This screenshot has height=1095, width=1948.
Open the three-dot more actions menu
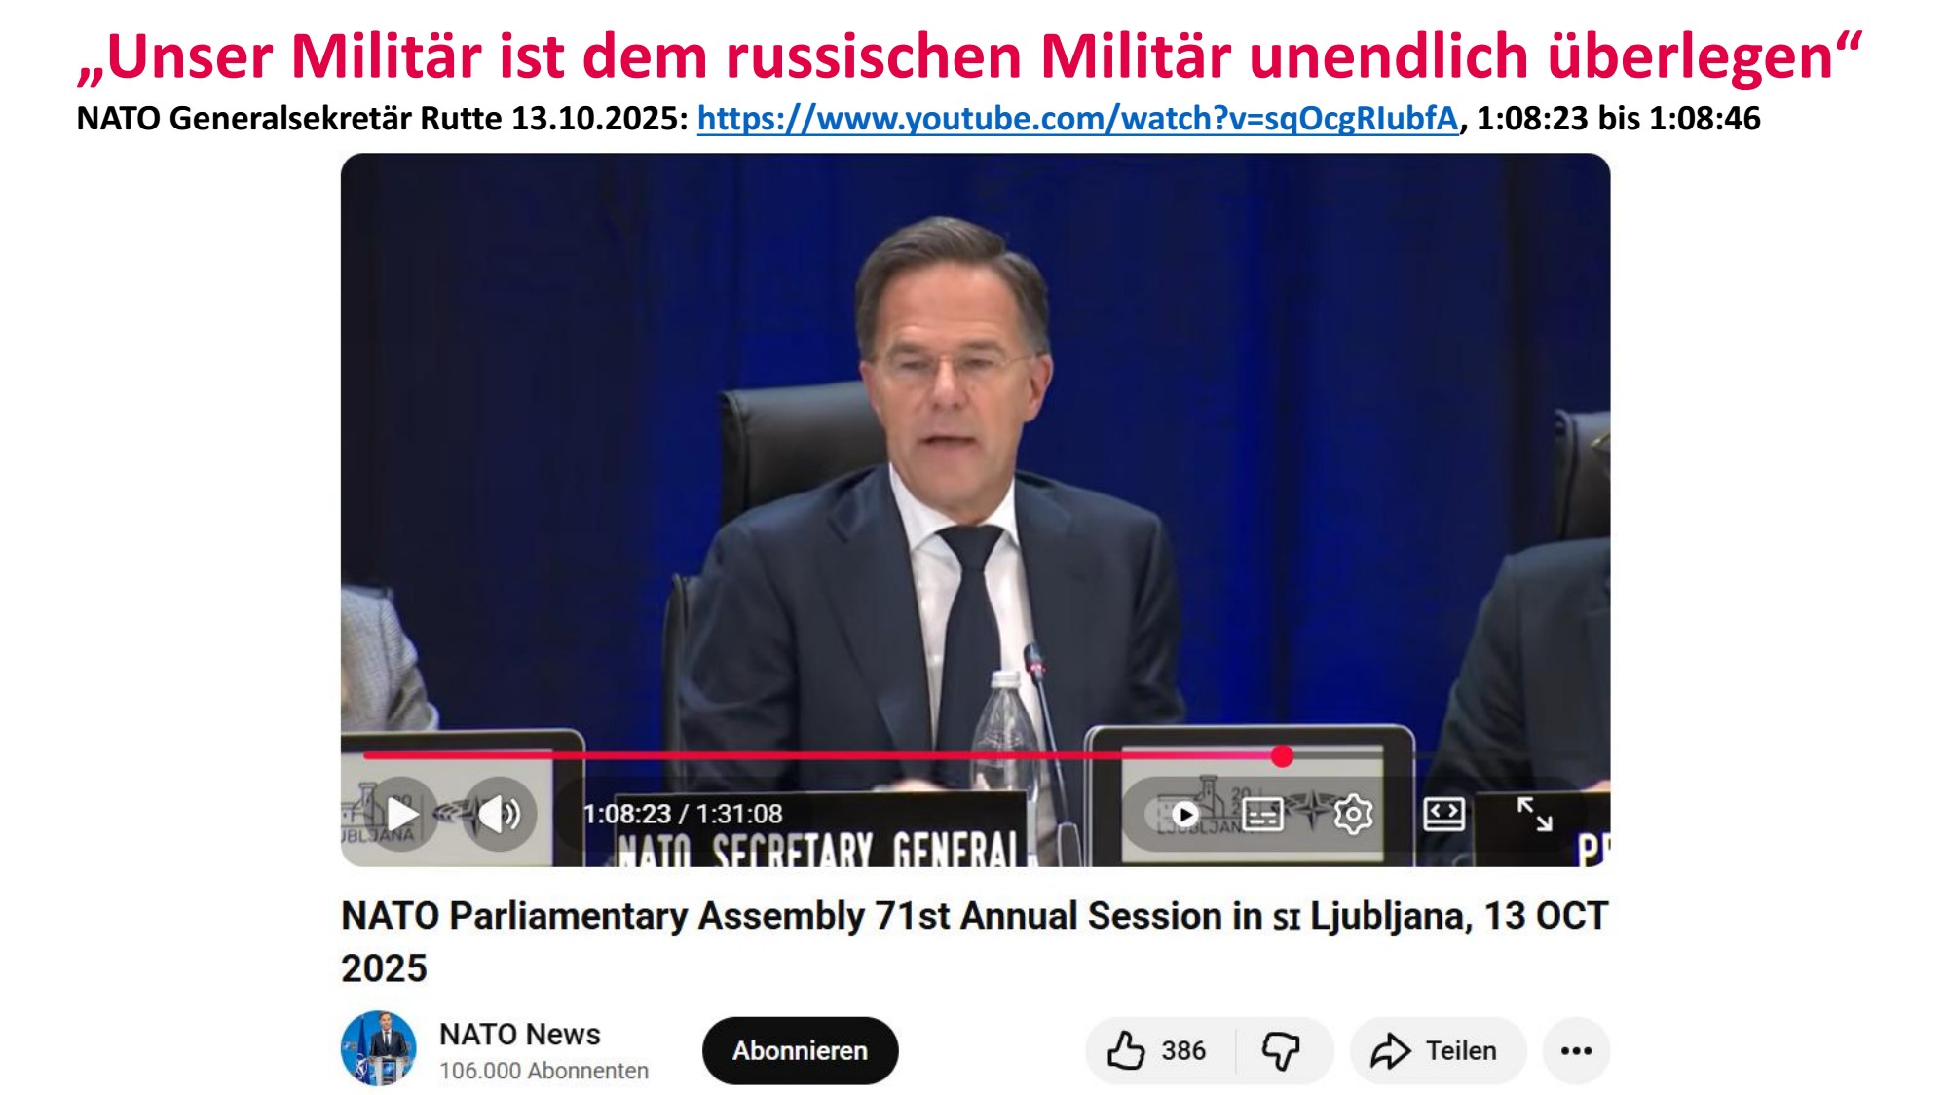1575,1051
